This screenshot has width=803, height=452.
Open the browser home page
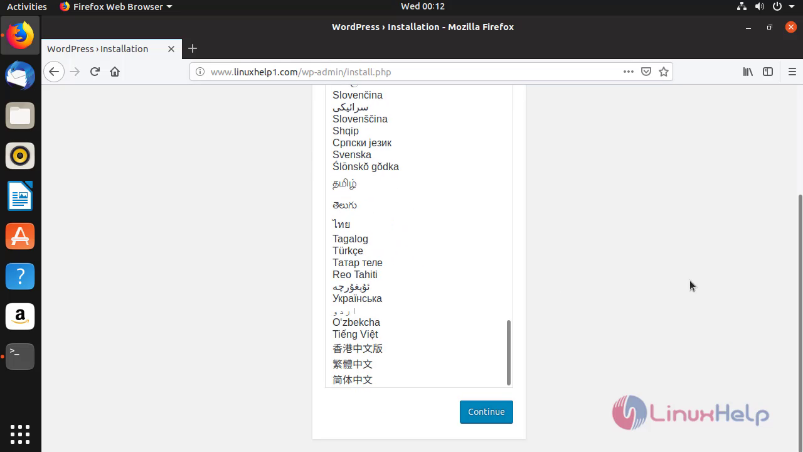click(114, 72)
